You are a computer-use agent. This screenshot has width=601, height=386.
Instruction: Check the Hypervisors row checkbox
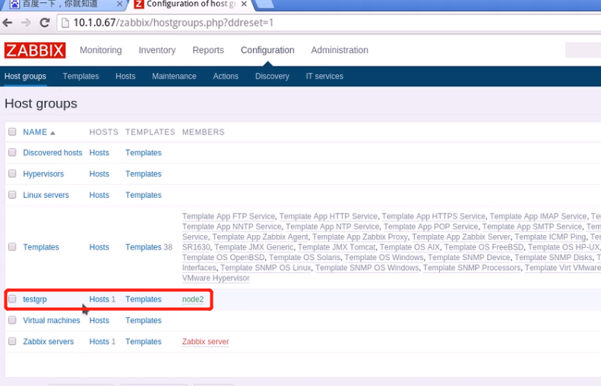point(12,174)
